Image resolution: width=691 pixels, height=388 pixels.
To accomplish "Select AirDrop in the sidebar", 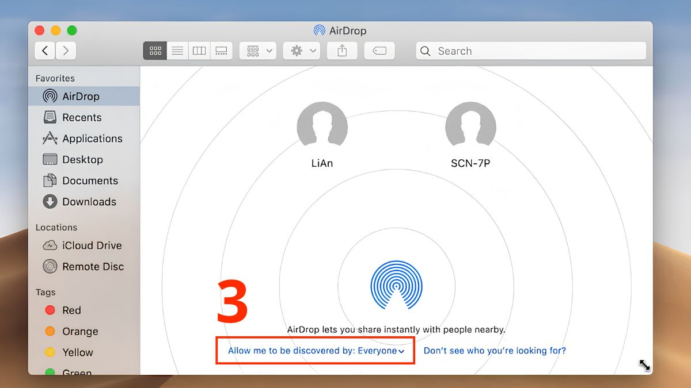I will click(84, 96).
